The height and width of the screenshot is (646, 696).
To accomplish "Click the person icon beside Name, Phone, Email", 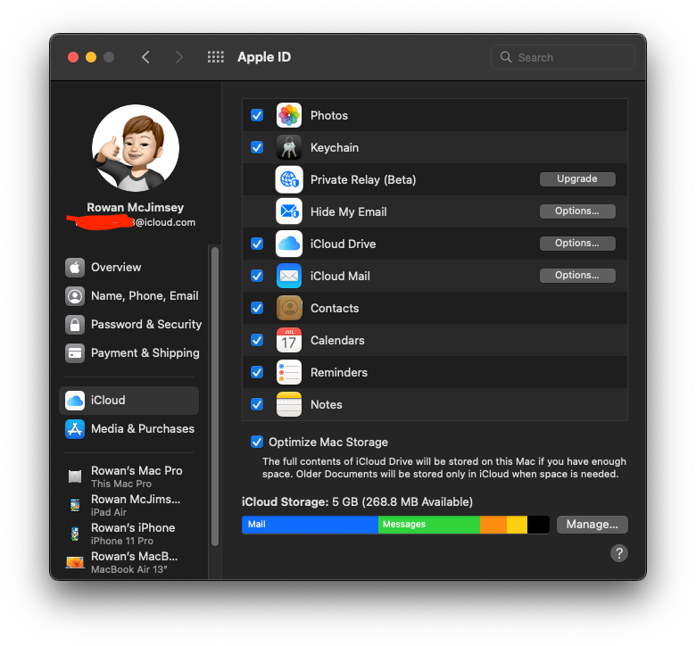I will [x=75, y=295].
